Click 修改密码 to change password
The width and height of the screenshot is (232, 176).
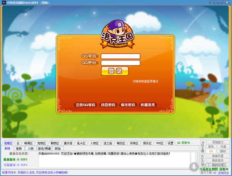(x=128, y=105)
